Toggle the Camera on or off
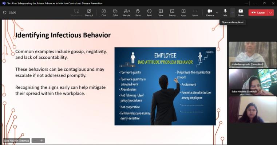This screenshot has height=145, width=277. (210, 12)
